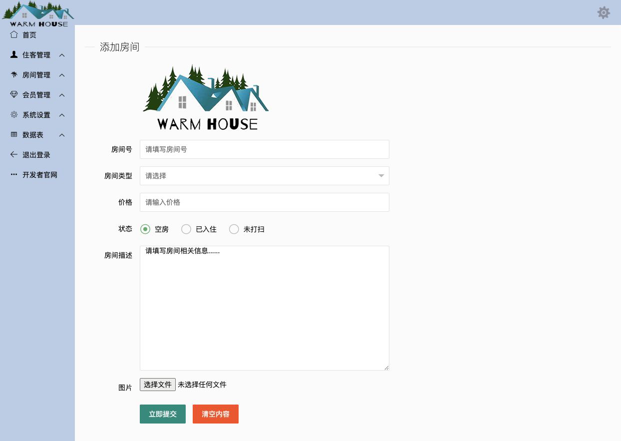Select the 已入住 status radio
This screenshot has height=441, width=621.
[186, 229]
